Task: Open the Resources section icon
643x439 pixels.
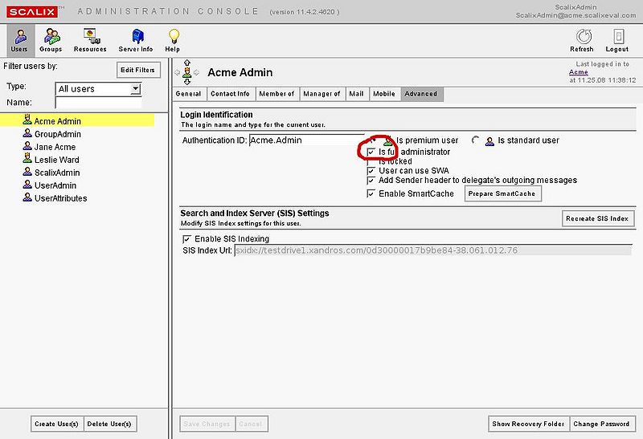Action: 90,37
